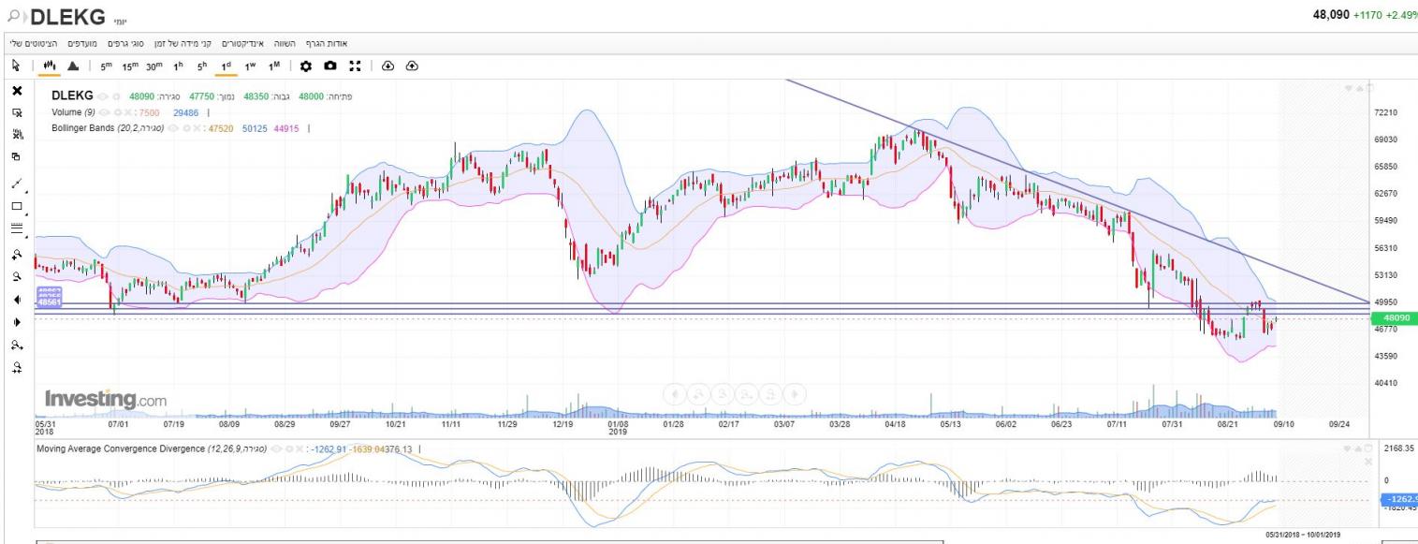Click the X icon at top of left drawing toolbar
This screenshot has width=1418, height=544.
click(x=16, y=91)
